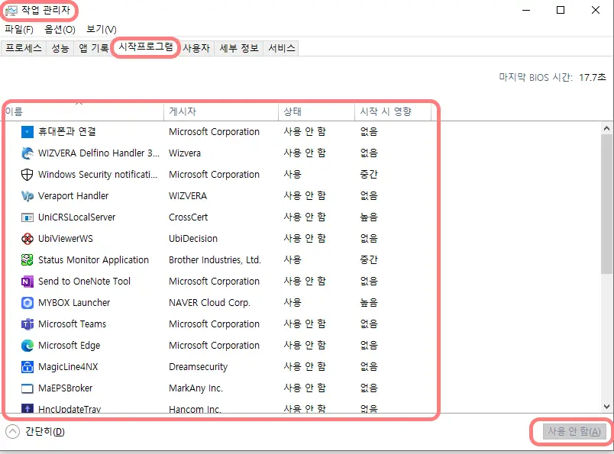Click the Status Monitor Application icon

coord(27,260)
